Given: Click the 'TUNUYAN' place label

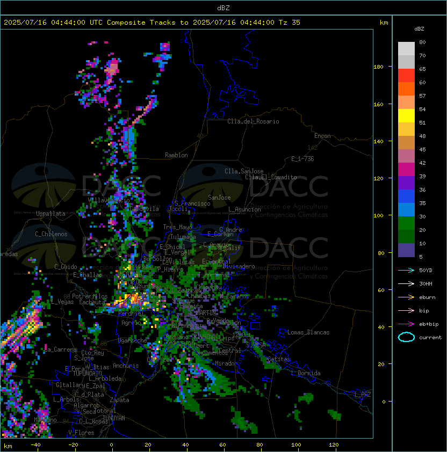Looking at the screenshot, I should click(114, 418).
